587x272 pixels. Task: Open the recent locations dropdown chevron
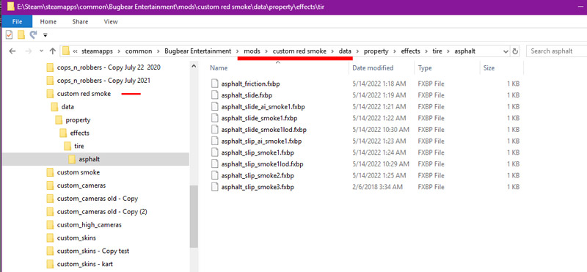point(42,51)
